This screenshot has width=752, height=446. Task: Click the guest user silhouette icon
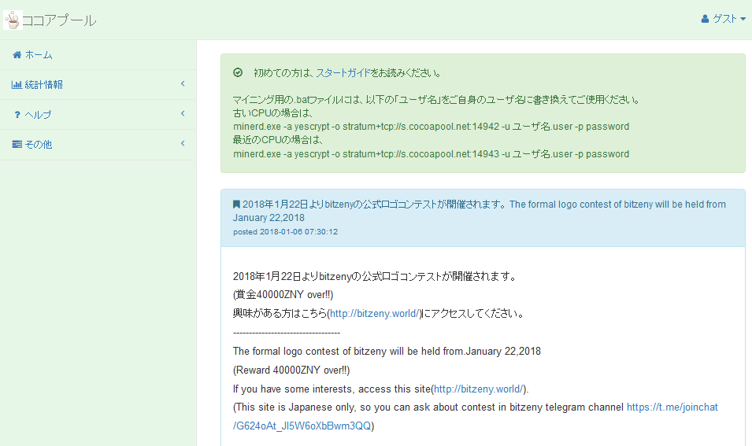705,19
